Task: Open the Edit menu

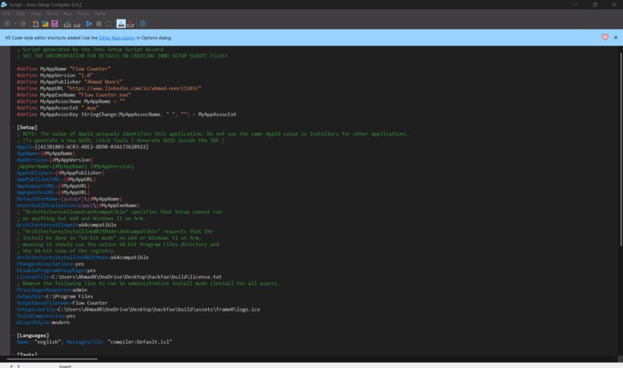Action: pyautogui.click(x=20, y=13)
